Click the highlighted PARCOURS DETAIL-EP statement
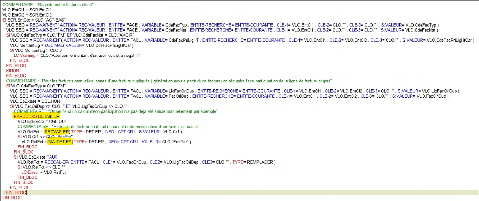Image resolution: width=479 pixels, height=201 pixels. (x=36, y=116)
